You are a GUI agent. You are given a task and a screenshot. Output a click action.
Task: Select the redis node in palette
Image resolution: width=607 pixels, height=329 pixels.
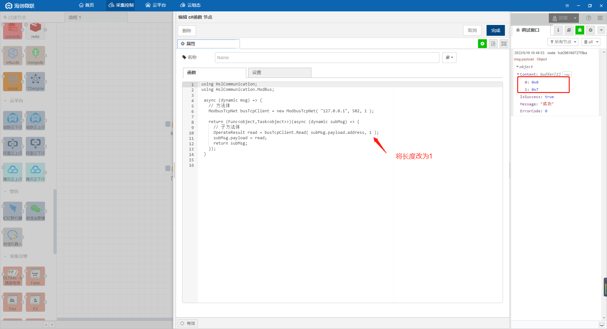pyautogui.click(x=35, y=31)
